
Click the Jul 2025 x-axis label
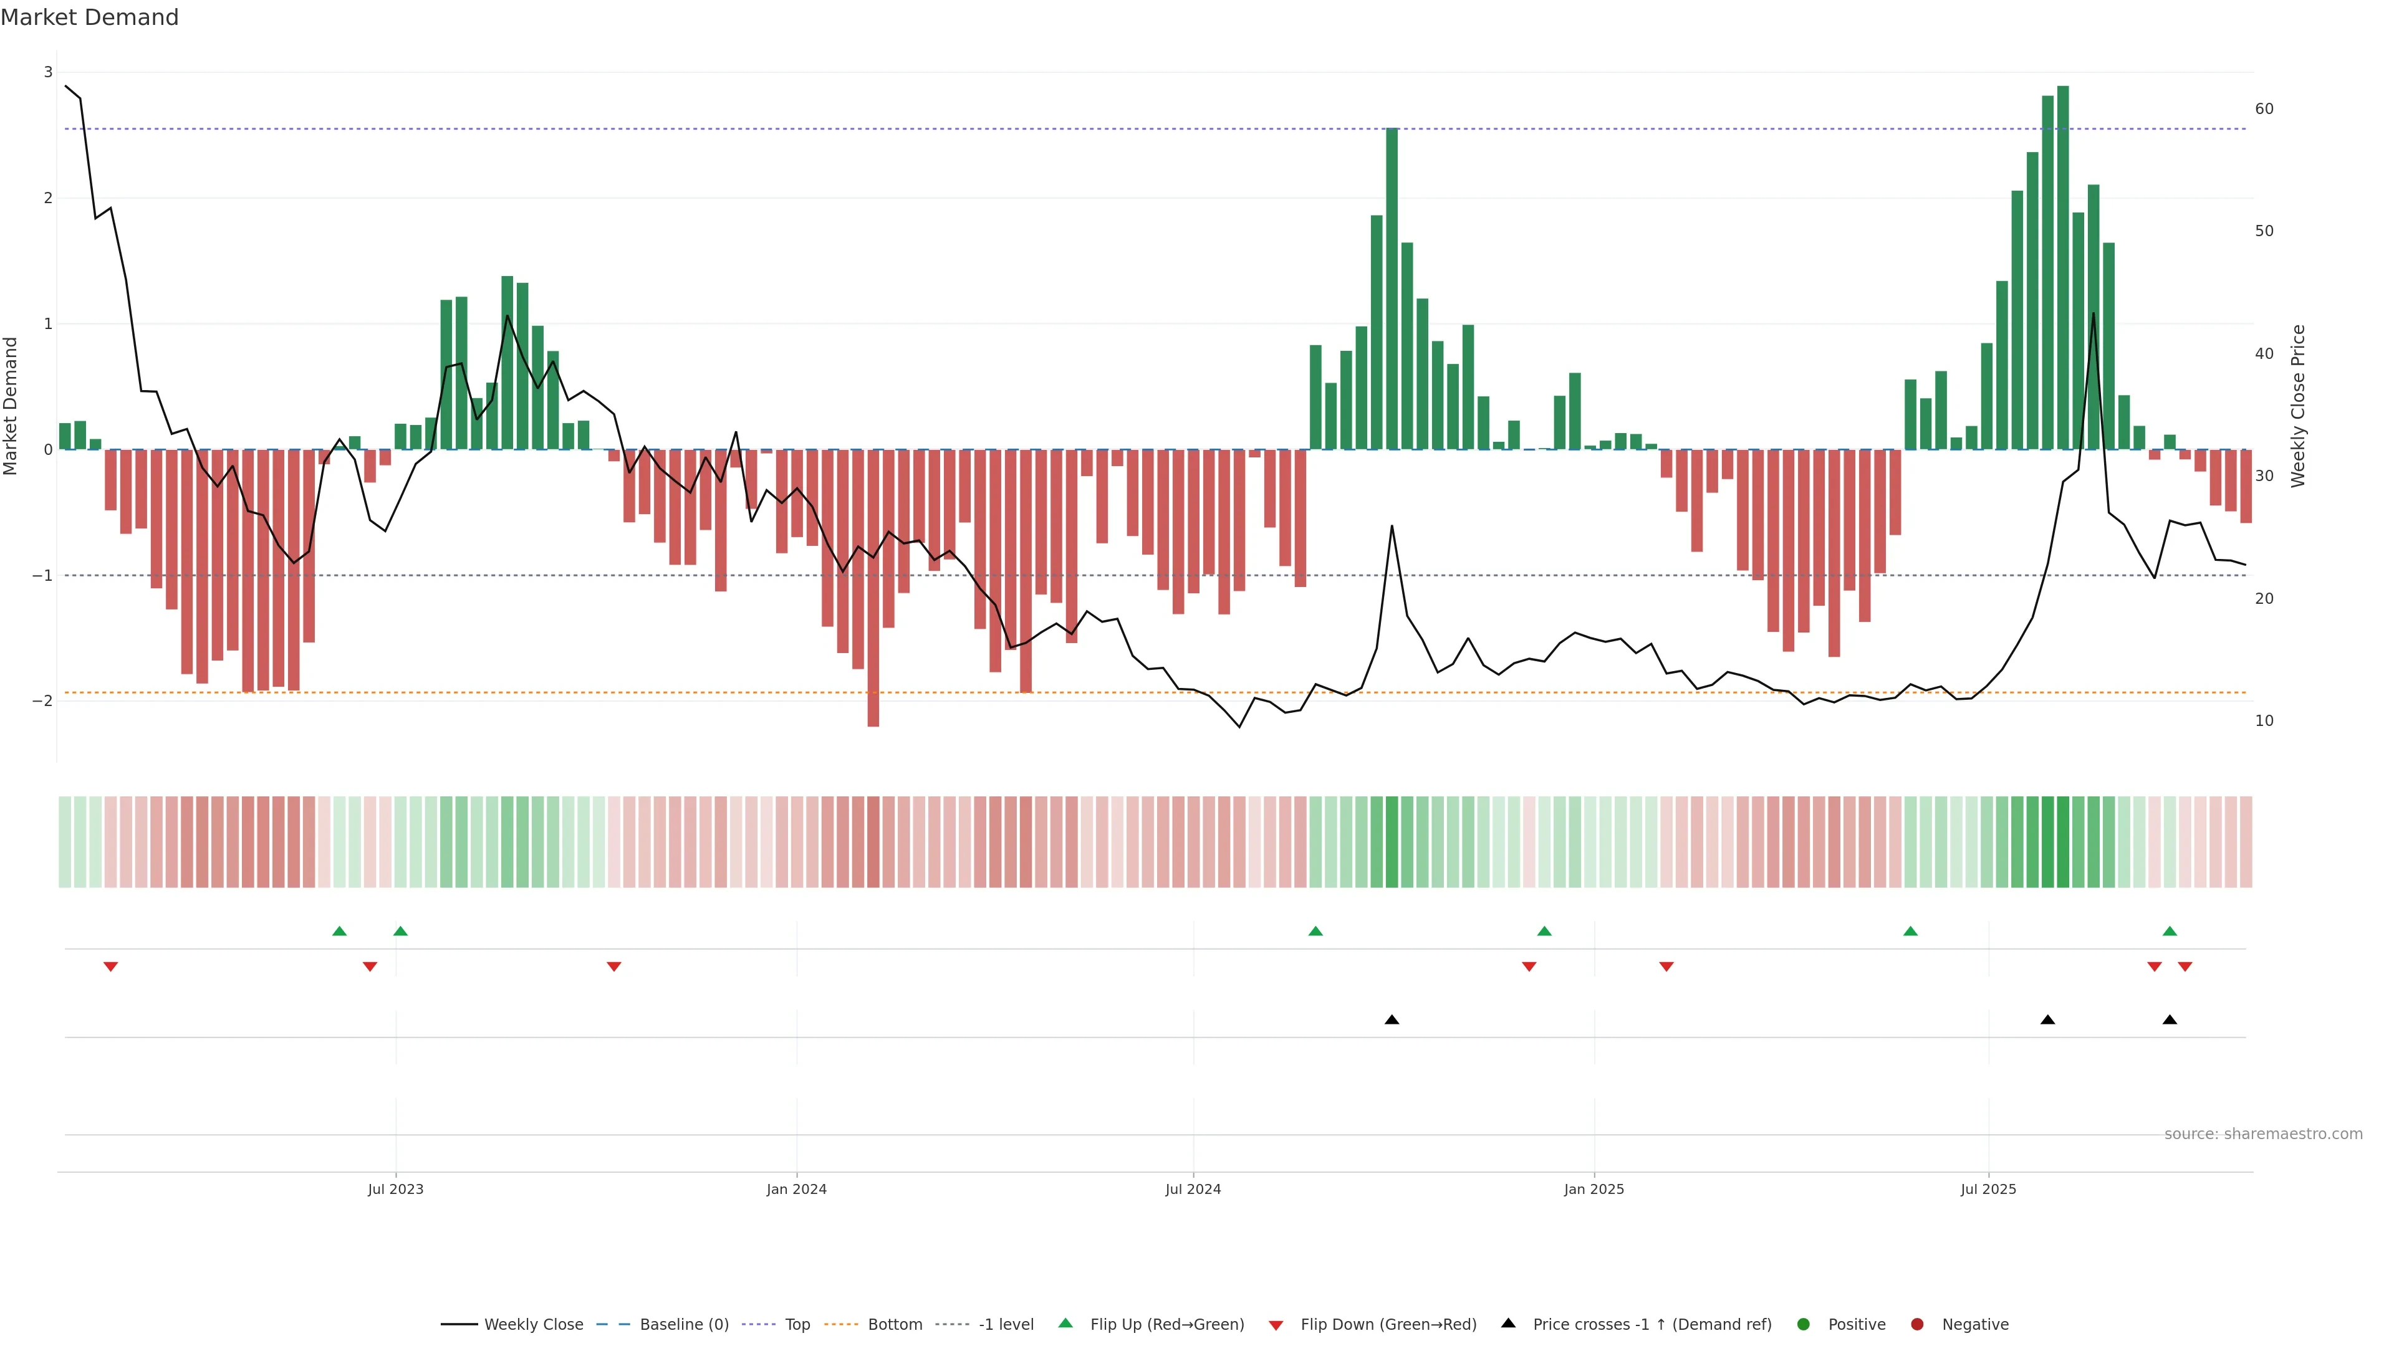[1989, 1189]
